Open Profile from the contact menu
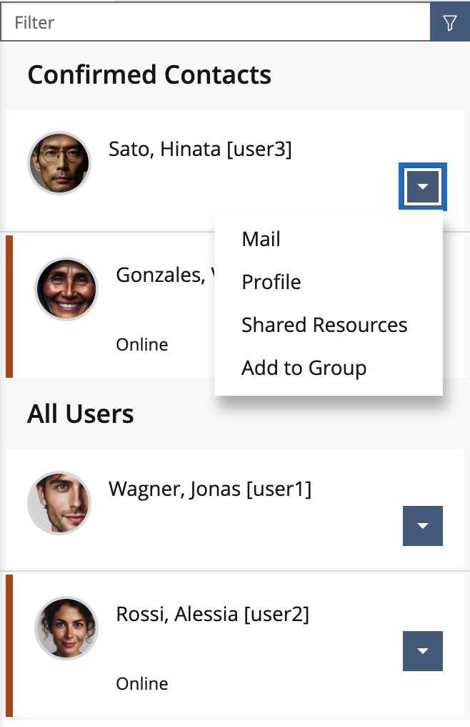 click(x=271, y=282)
